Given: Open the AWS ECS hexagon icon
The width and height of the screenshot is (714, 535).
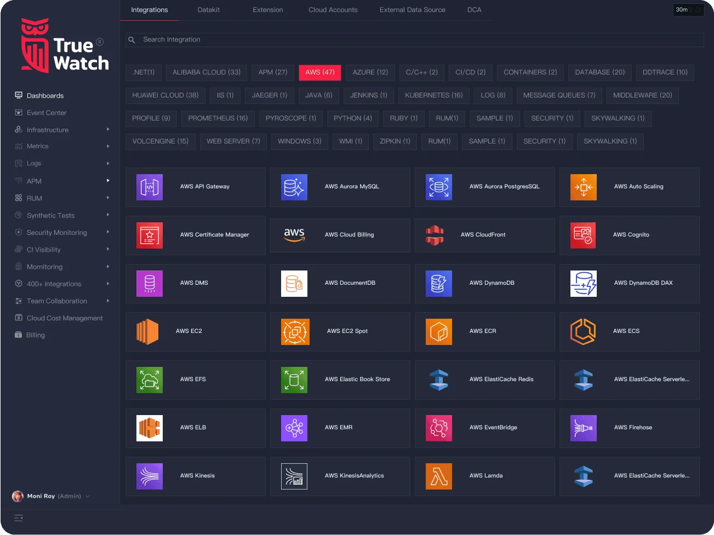Looking at the screenshot, I should pos(583,332).
